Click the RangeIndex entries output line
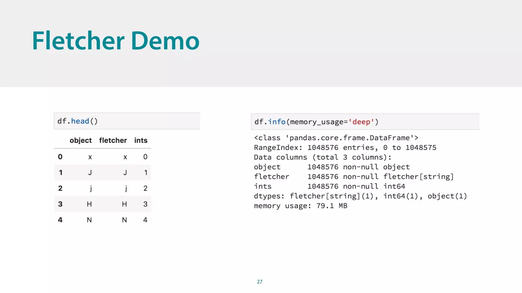The height and width of the screenshot is (293, 522). [x=345, y=148]
